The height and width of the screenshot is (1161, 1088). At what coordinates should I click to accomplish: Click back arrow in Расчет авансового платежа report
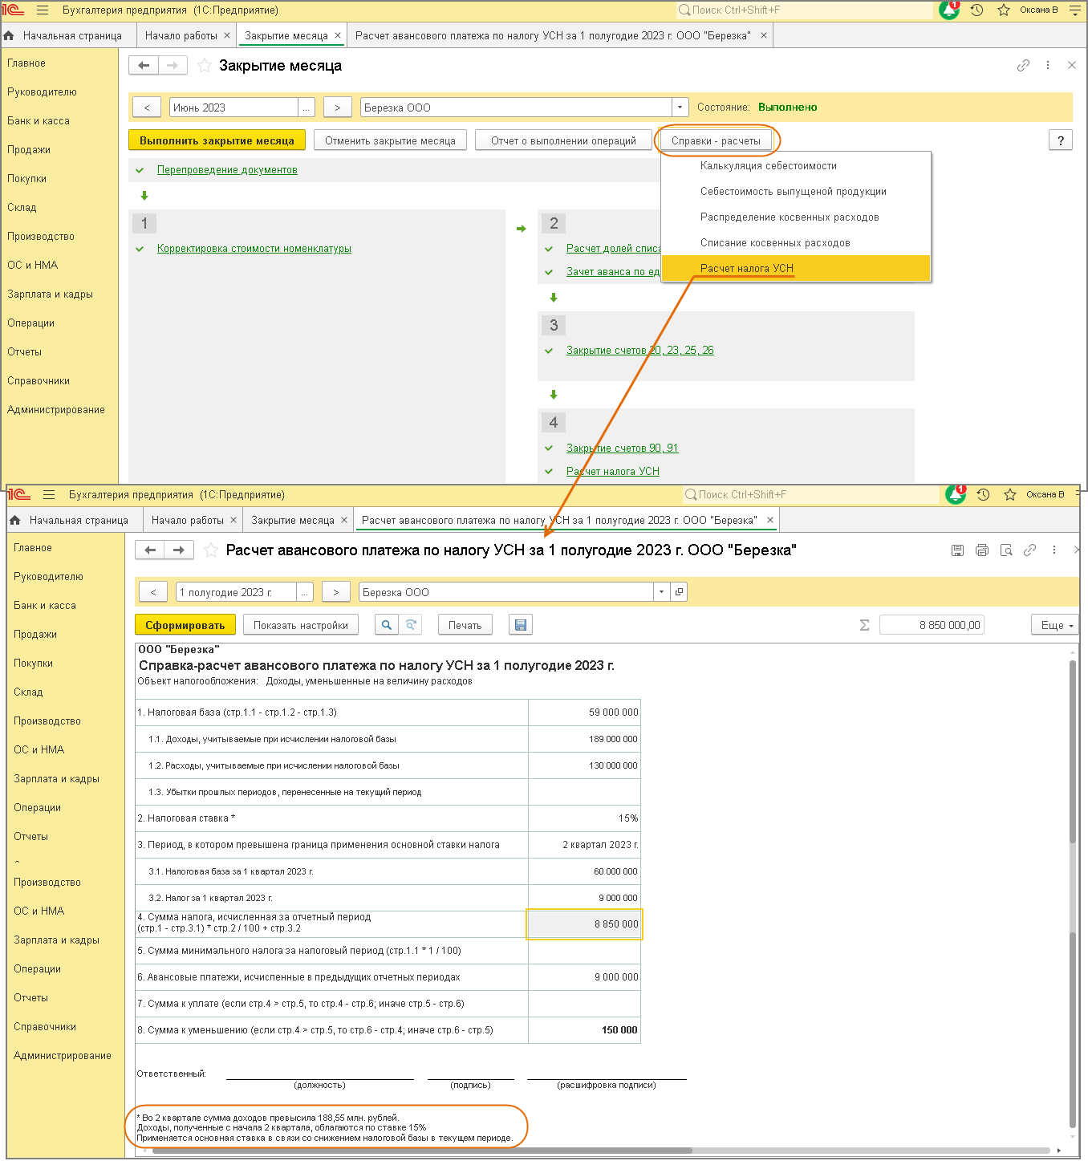(x=150, y=550)
